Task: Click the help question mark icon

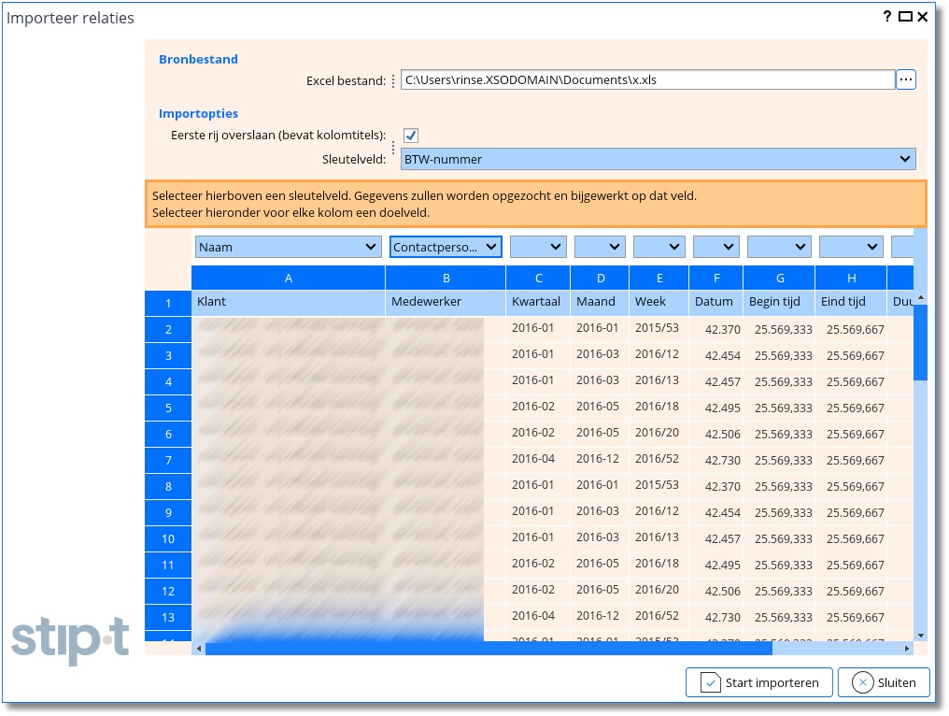Action: coord(887,17)
